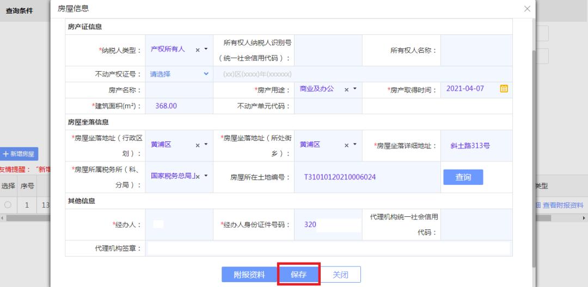Clear the 纳税人类型 selection
This screenshot has width=588, height=287.
click(198, 49)
